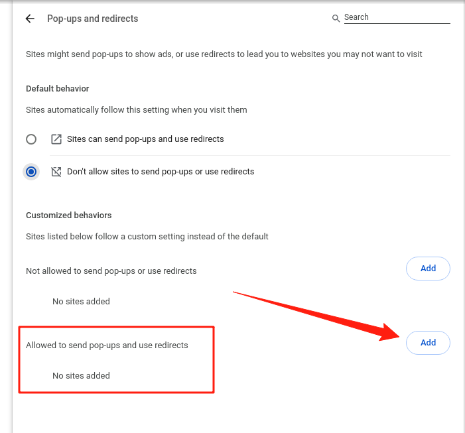Screen dimensions: 465x433
Task: Click the magnifier search icon
Action: coord(336,18)
